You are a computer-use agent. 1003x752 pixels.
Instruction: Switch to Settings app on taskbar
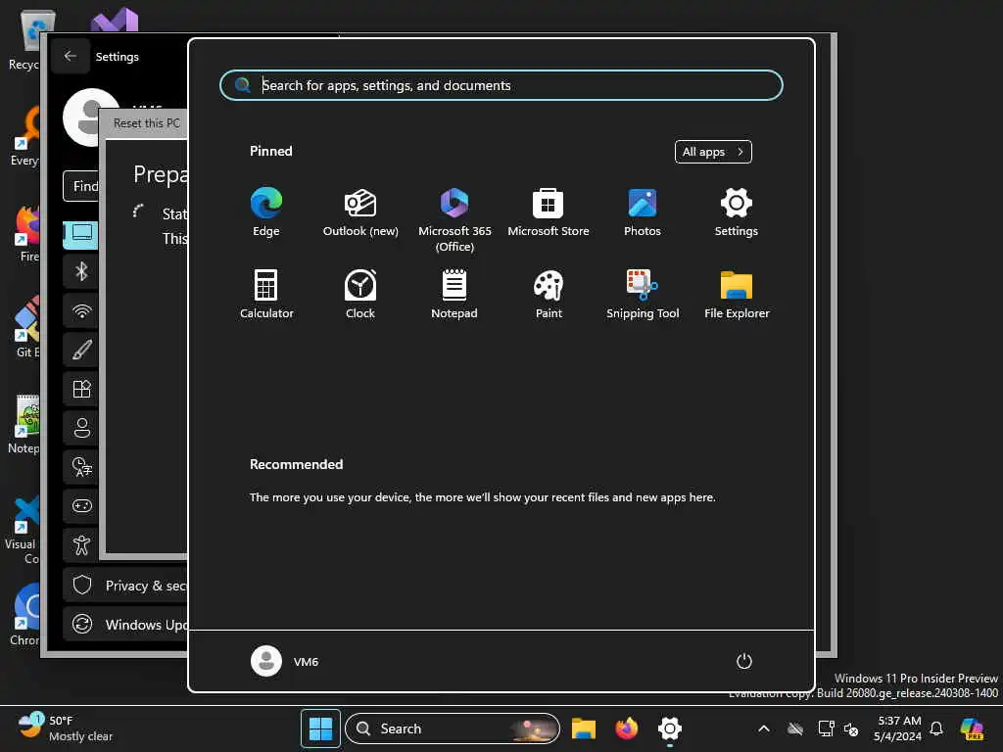670,728
